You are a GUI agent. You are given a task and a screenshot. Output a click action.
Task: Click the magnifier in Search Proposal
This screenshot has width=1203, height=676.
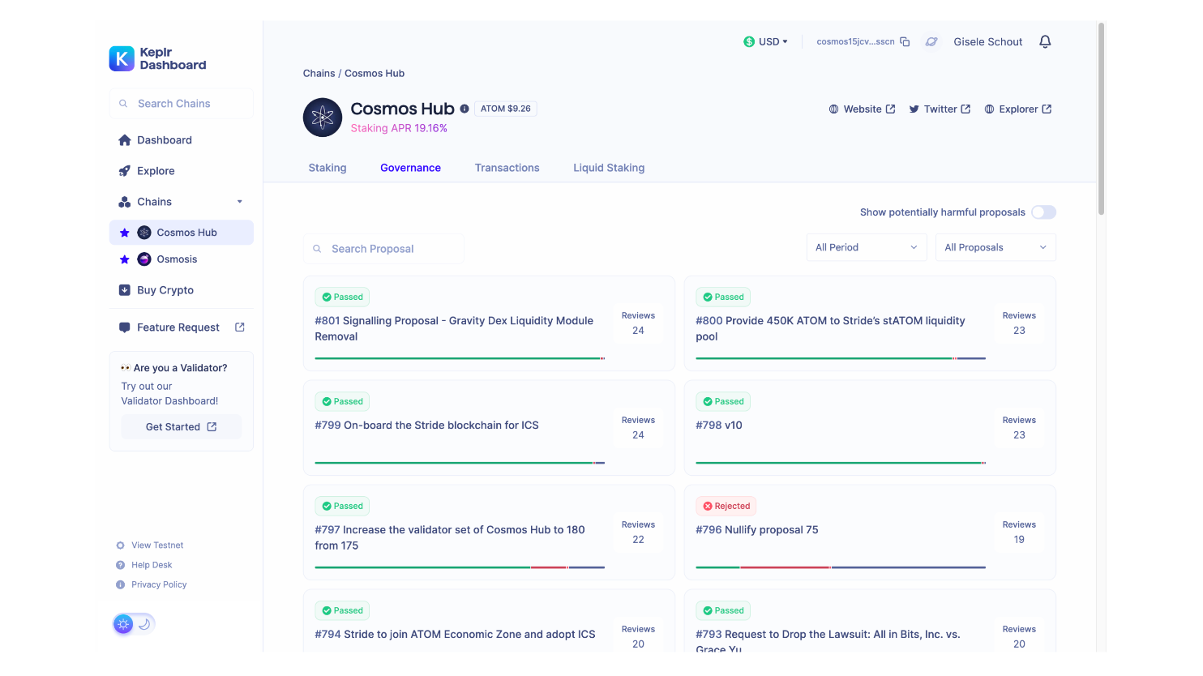click(317, 249)
